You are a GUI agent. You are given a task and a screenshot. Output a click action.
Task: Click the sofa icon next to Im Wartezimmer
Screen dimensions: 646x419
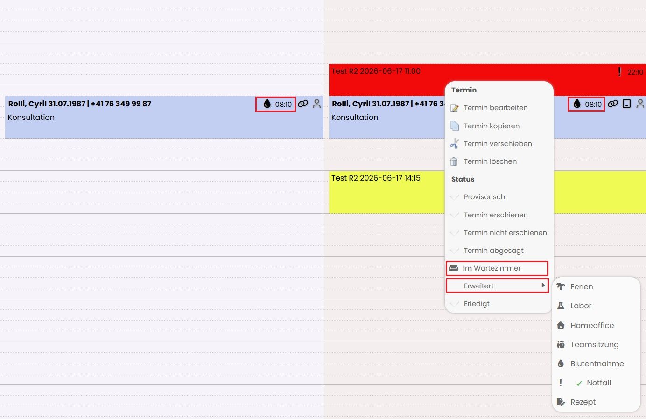click(x=453, y=268)
